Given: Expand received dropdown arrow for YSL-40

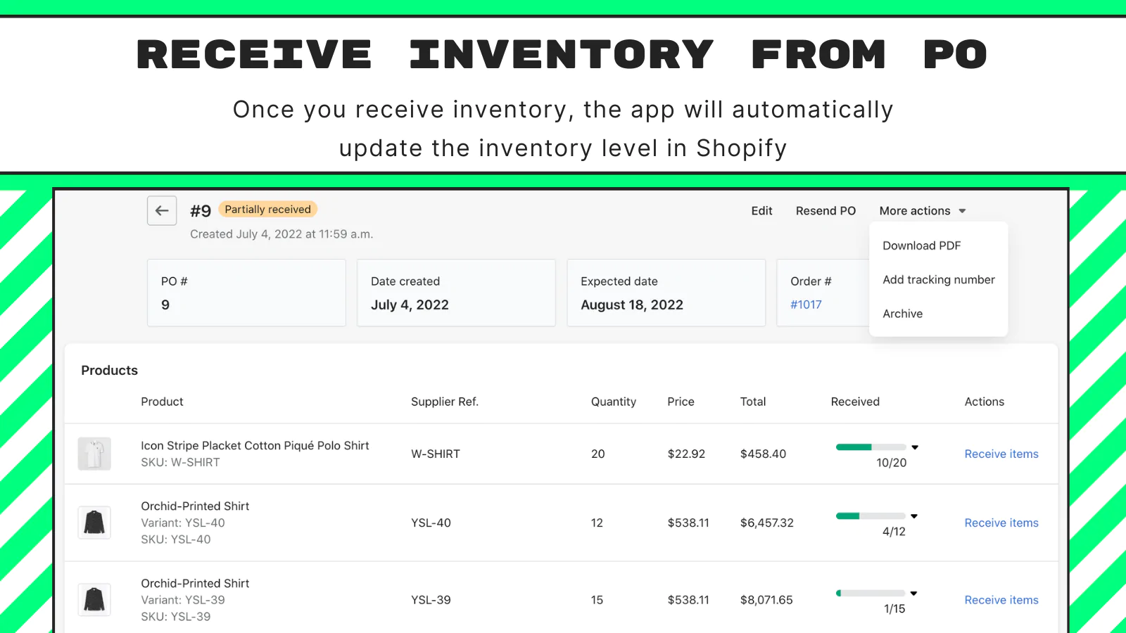Looking at the screenshot, I should click(914, 516).
